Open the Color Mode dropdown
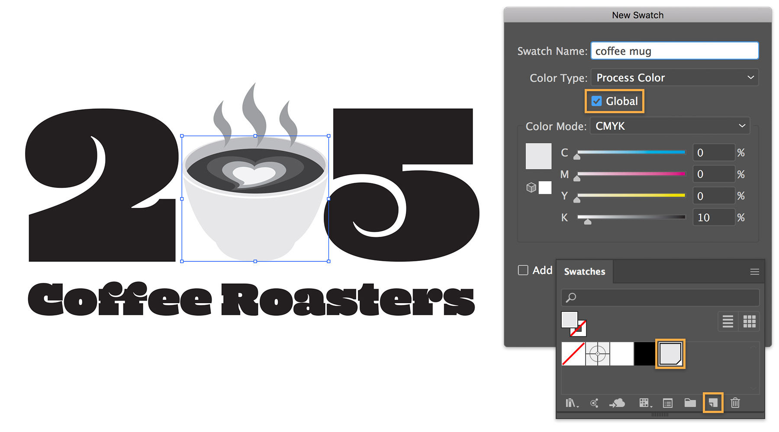779x432 pixels. tap(670, 126)
